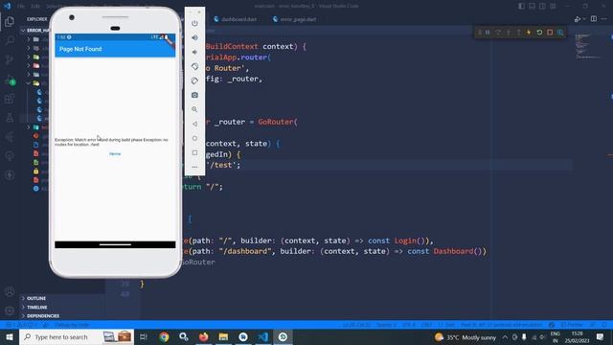
Task: Toggle the Secondary Side Bar layout icon
Action: [x=542, y=6]
